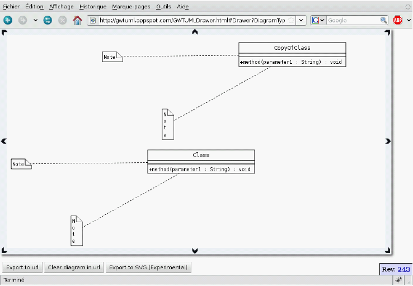Go to the Home page icon

[77, 20]
